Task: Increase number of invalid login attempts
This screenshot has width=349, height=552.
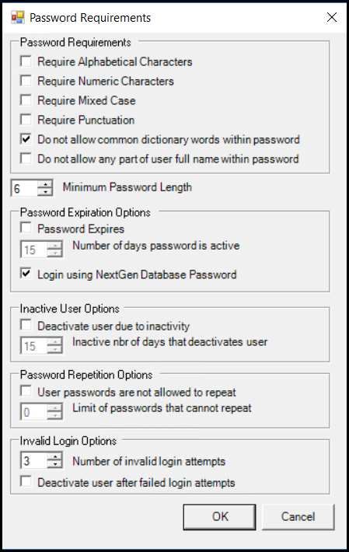Action: (54, 456)
